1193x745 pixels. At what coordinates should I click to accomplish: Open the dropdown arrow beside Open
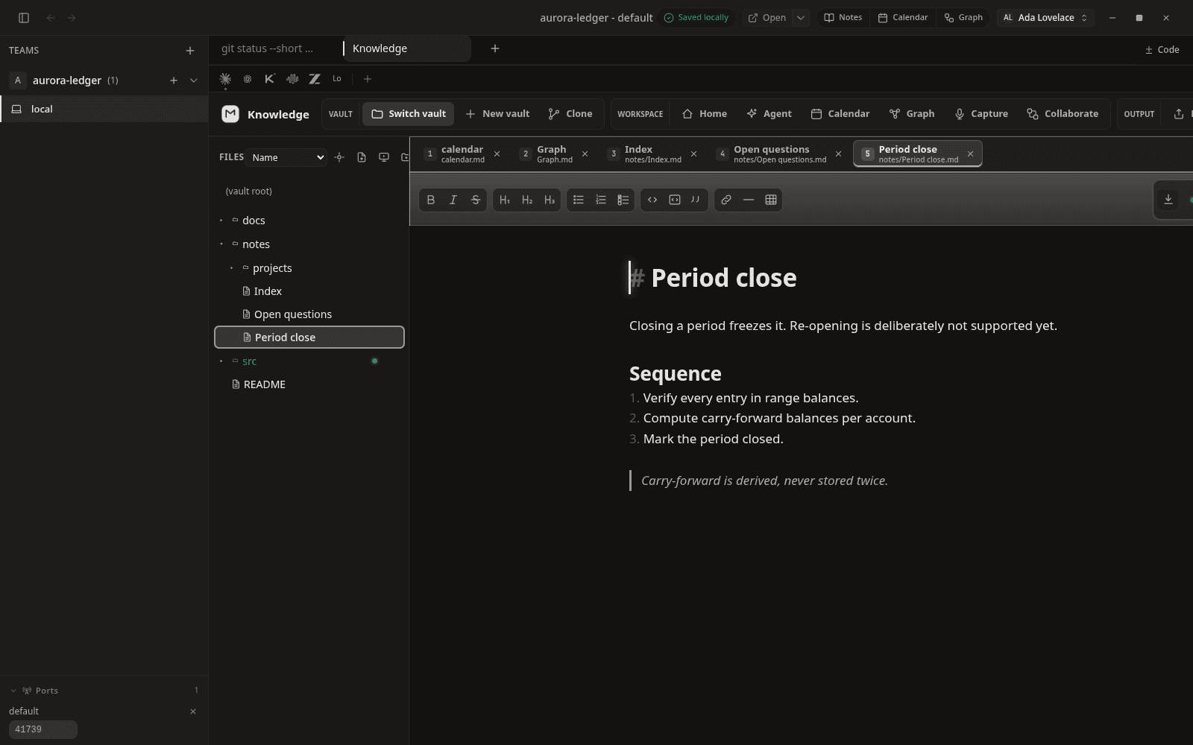click(x=800, y=18)
